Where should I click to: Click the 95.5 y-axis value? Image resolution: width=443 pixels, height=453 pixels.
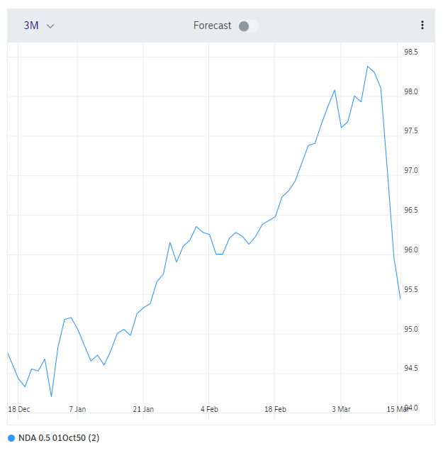coord(410,289)
